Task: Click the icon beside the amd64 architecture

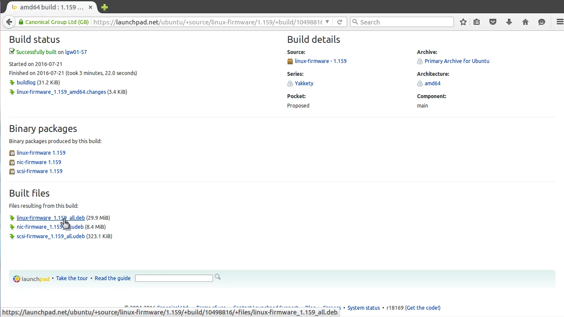Action: pos(420,84)
